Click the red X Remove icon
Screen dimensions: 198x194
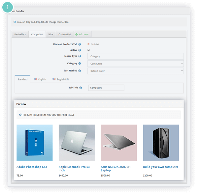88,44
